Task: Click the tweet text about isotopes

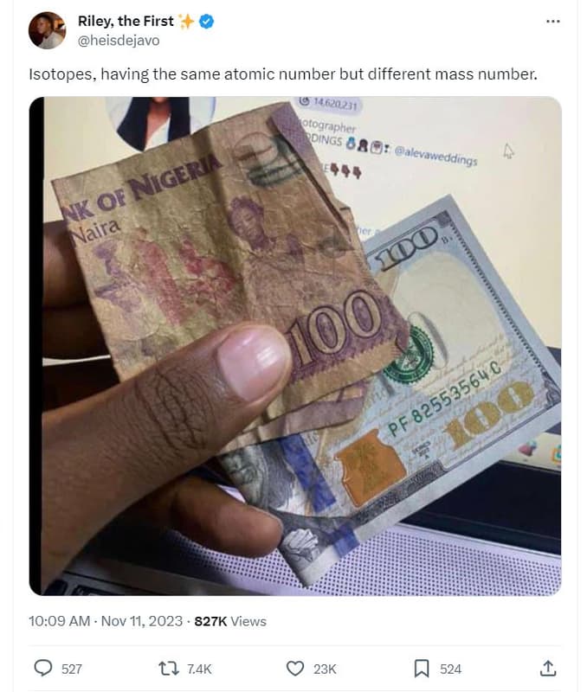Action: pyautogui.click(x=283, y=74)
